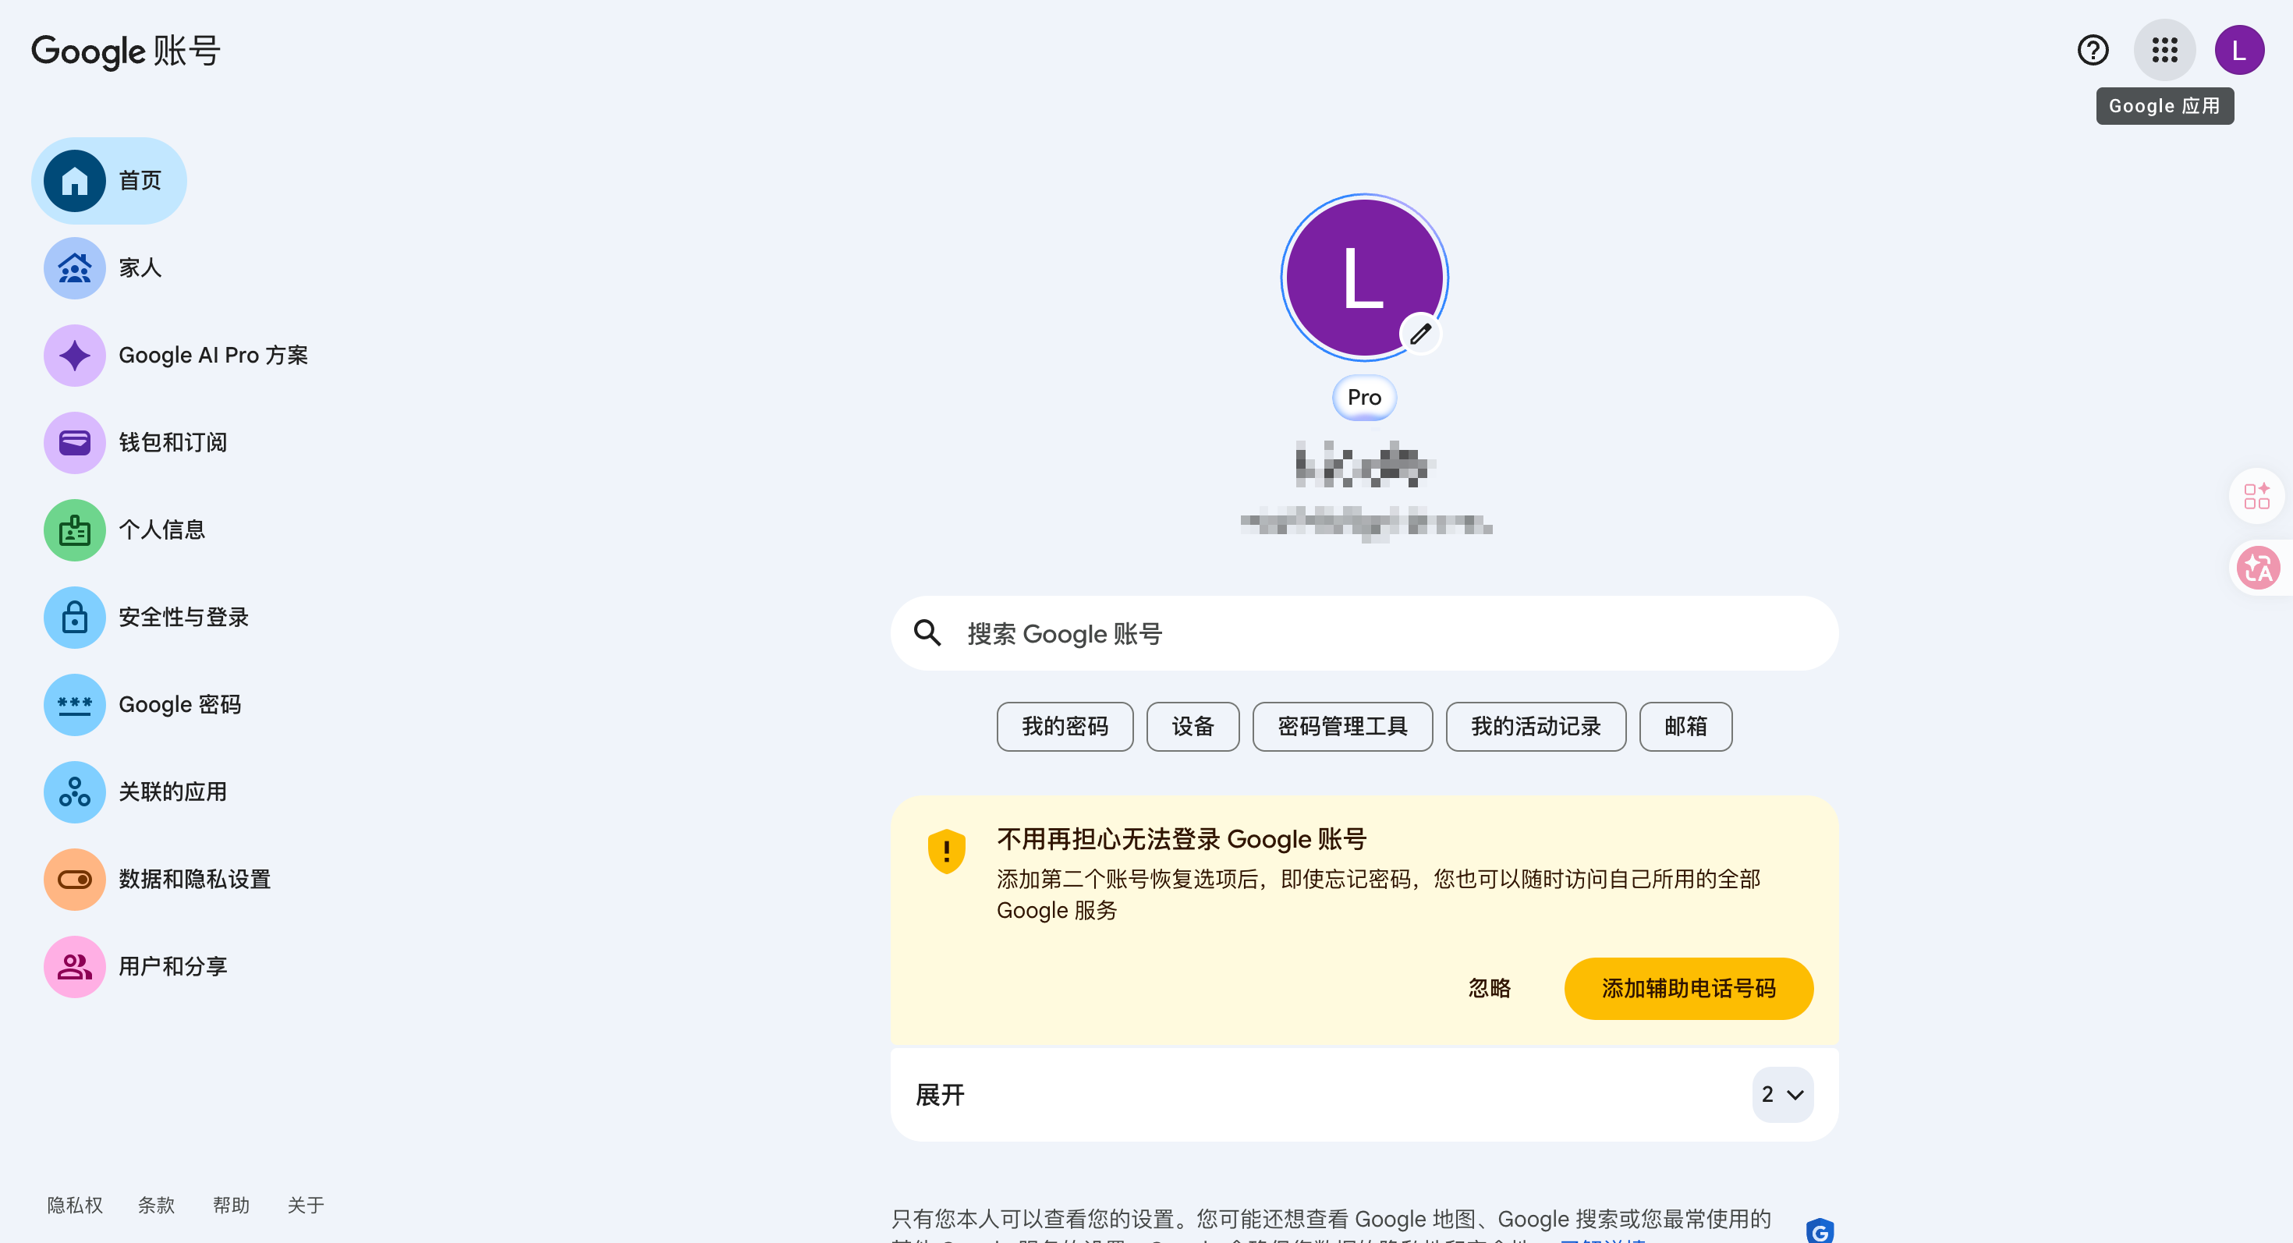Click the family icon beside 家人
This screenshot has width=2293, height=1243.
tap(75, 267)
